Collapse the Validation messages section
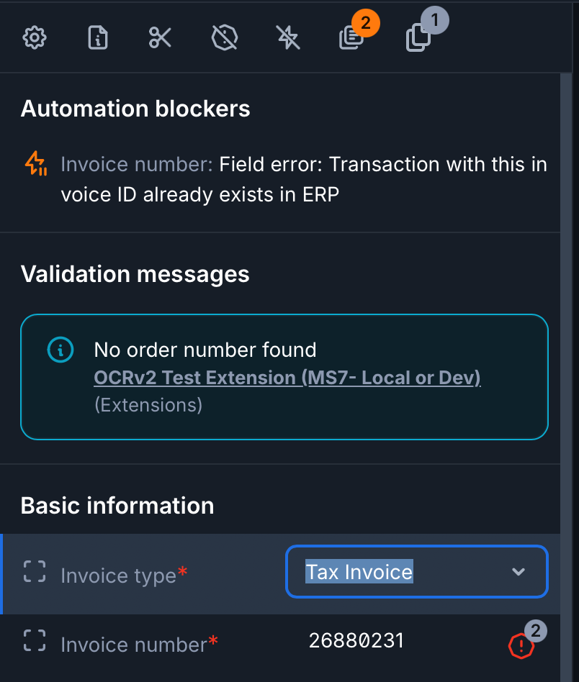The width and height of the screenshot is (579, 682). (x=135, y=274)
